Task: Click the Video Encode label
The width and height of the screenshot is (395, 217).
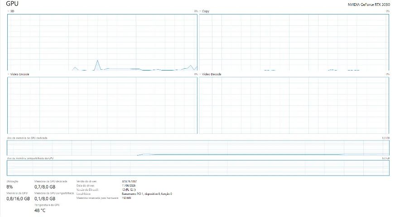Action: (x=19, y=74)
